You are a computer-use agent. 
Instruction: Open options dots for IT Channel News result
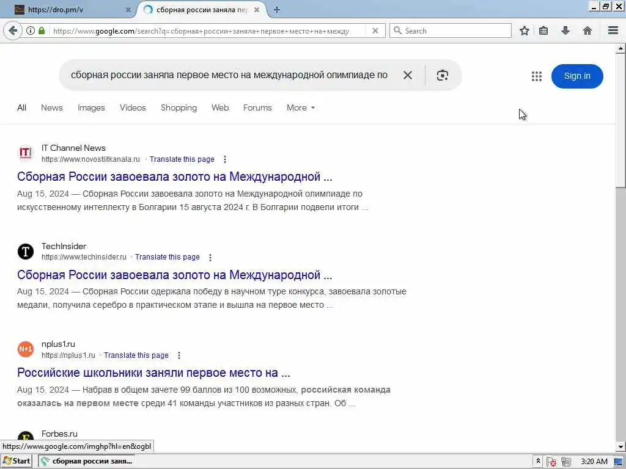[225, 159]
